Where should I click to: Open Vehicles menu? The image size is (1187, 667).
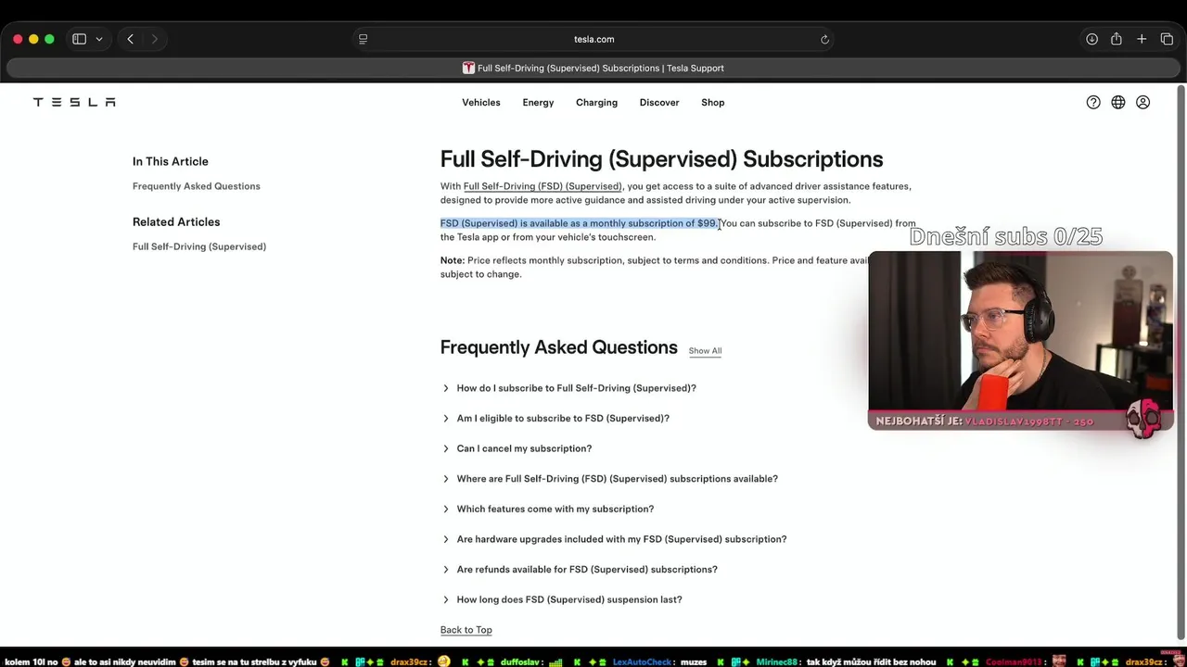[x=480, y=102]
